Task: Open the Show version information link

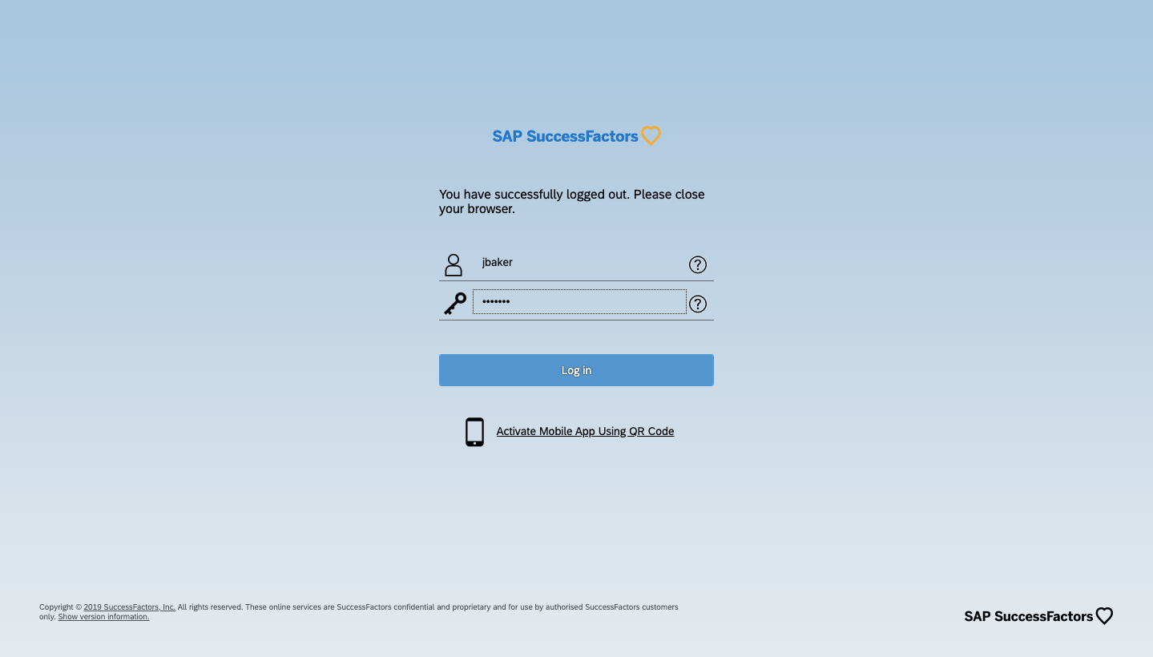Action: pos(103,616)
